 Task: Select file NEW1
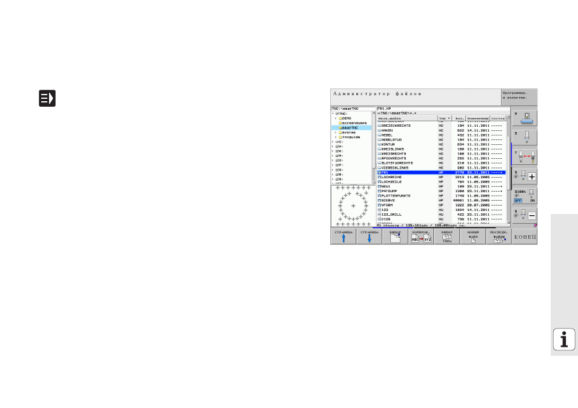441,186
